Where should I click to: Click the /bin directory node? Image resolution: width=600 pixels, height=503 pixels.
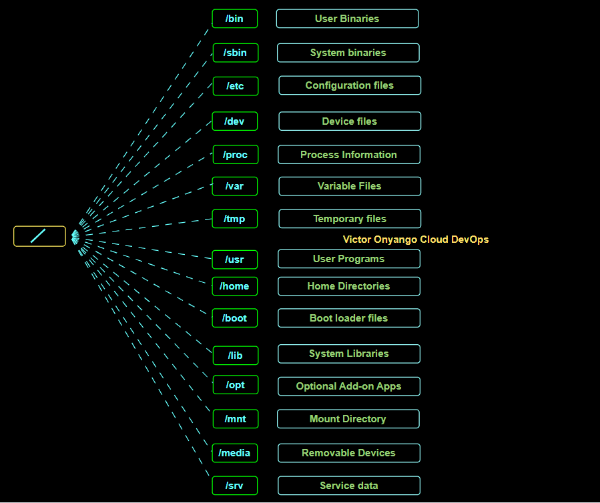point(234,19)
